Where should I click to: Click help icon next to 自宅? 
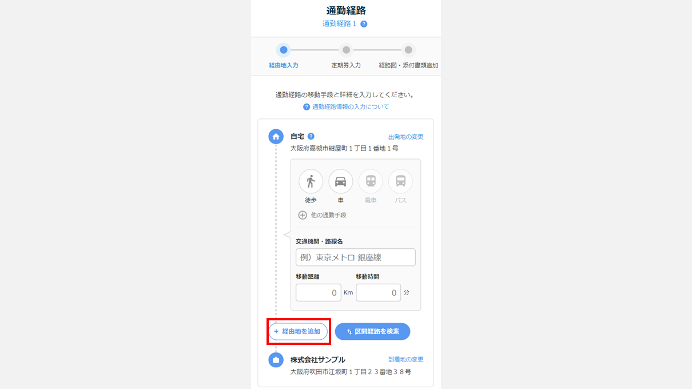311,136
